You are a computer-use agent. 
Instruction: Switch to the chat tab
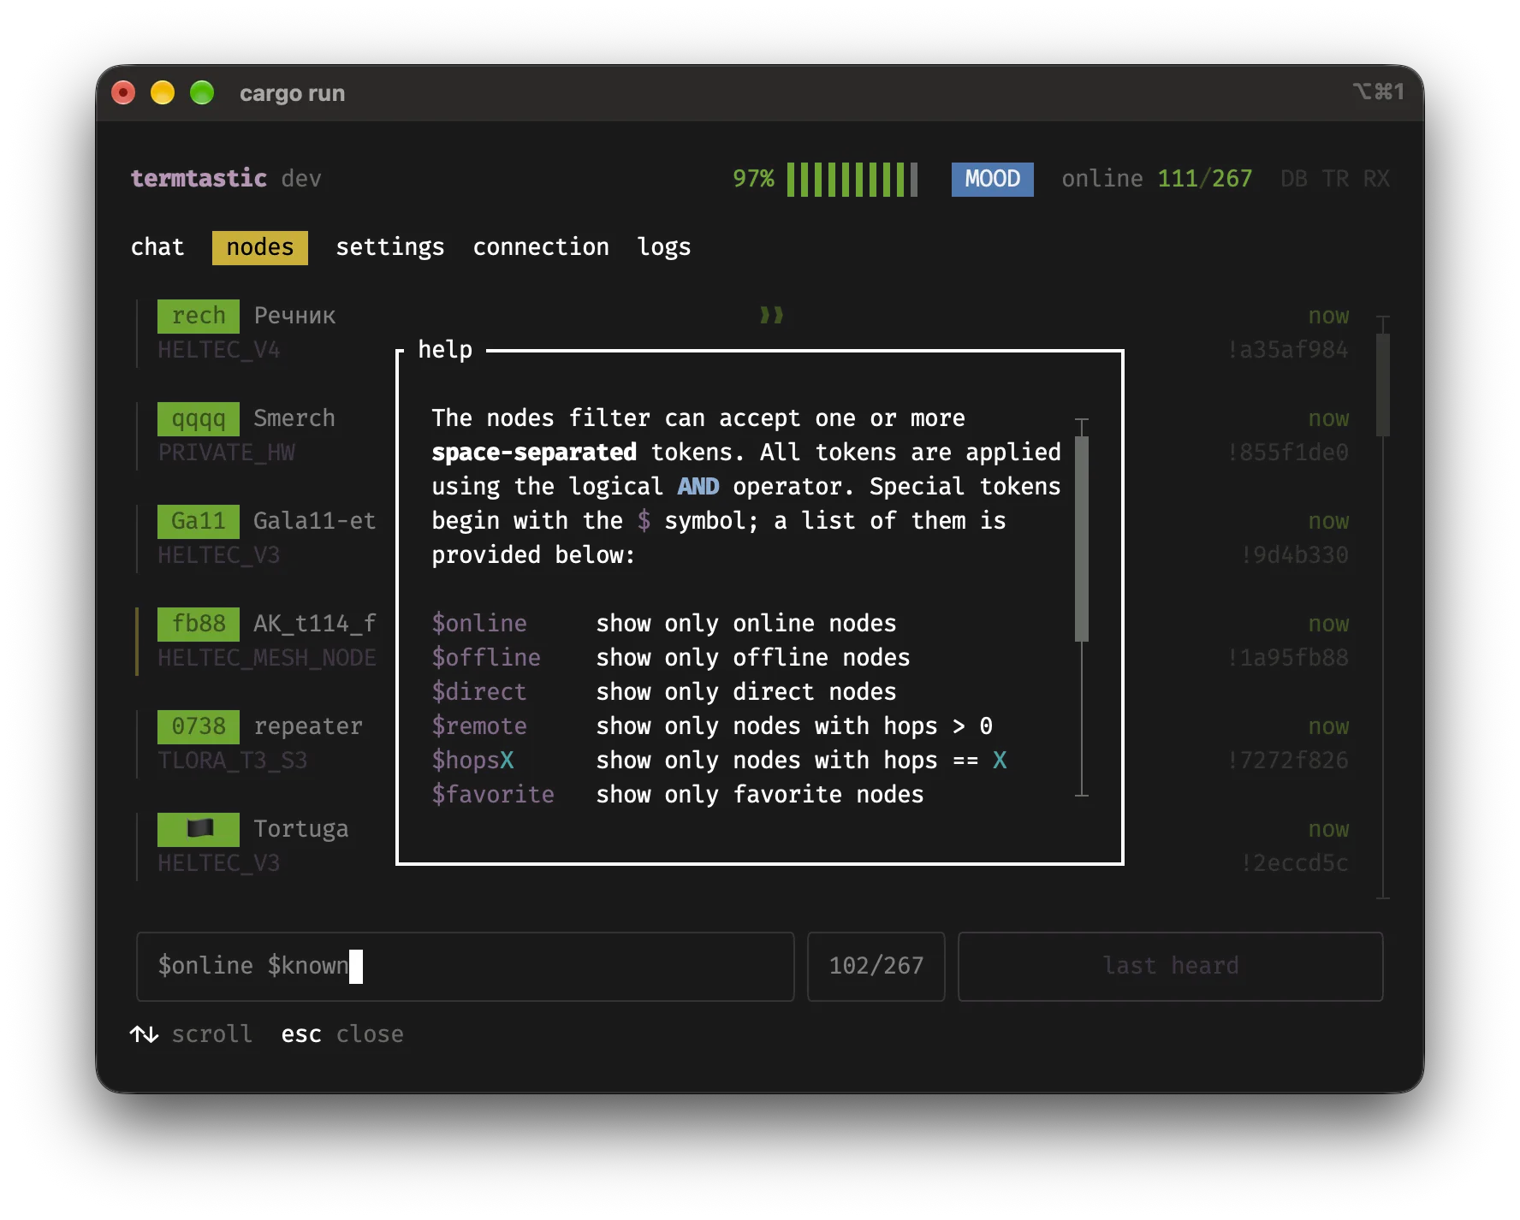157,247
